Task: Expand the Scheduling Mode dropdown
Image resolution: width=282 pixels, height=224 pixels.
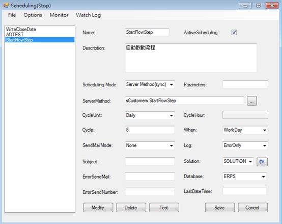Action: click(x=150, y=84)
